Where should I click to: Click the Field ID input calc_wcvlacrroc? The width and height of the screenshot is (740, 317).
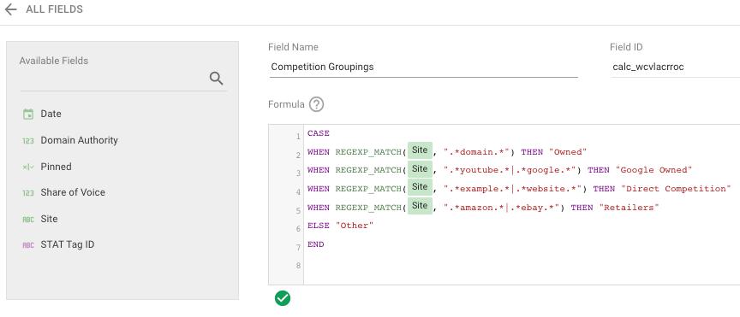[x=675, y=67]
